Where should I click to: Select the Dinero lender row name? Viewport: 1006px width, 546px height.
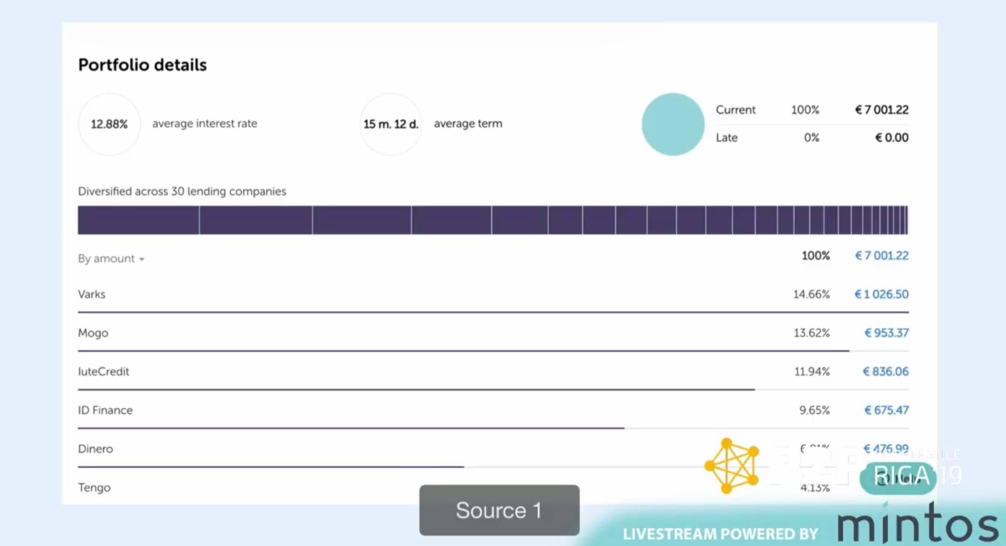tap(95, 449)
